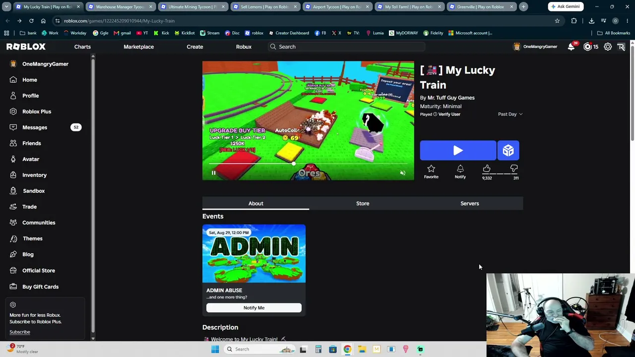Click the Roblox logo in the header

pyautogui.click(x=26, y=47)
